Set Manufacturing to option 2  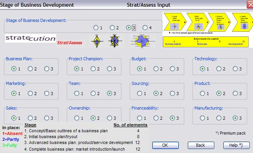tap(219, 118)
